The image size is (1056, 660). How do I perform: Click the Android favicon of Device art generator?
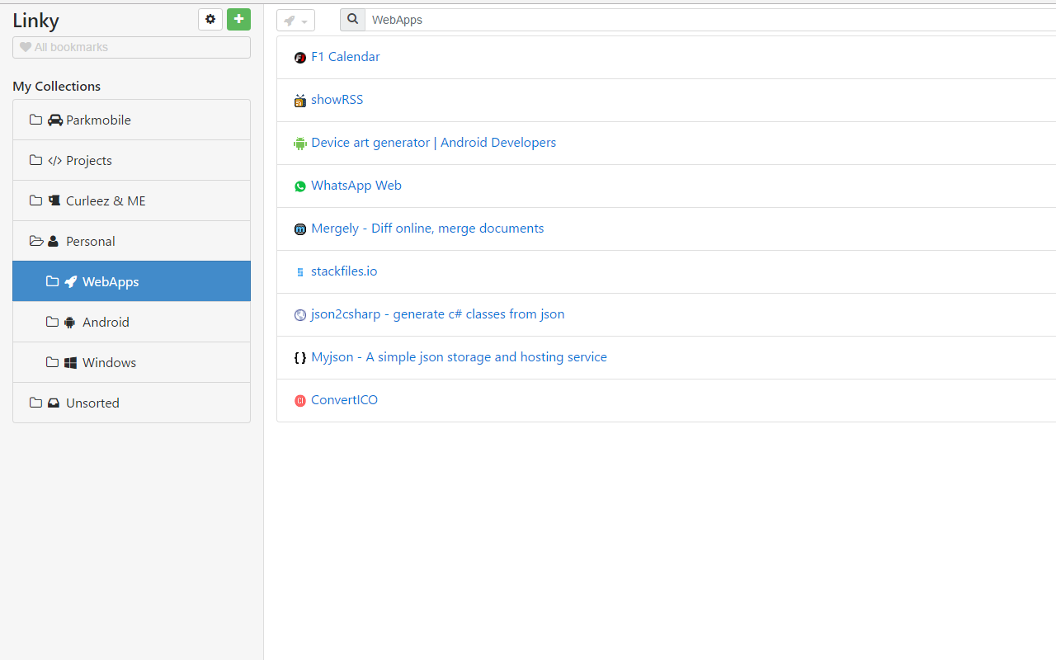click(300, 144)
